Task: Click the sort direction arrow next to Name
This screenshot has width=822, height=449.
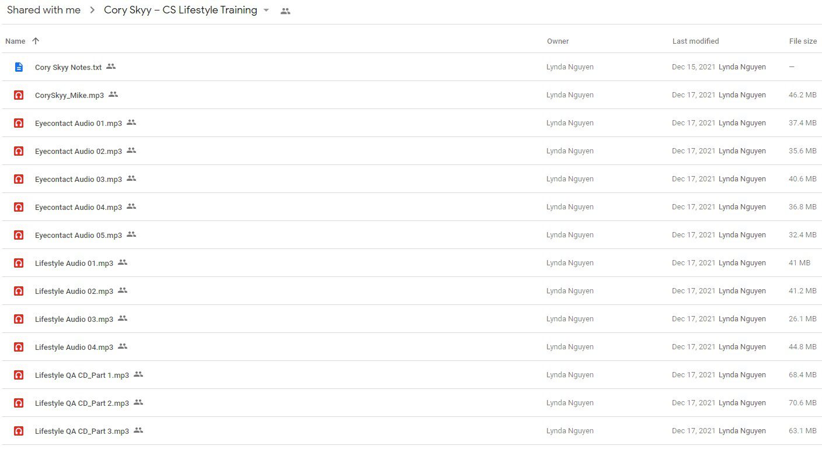Action: coord(36,41)
